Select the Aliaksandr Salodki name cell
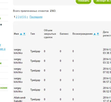Viewport: 111px width, 102px height. (20, 99)
